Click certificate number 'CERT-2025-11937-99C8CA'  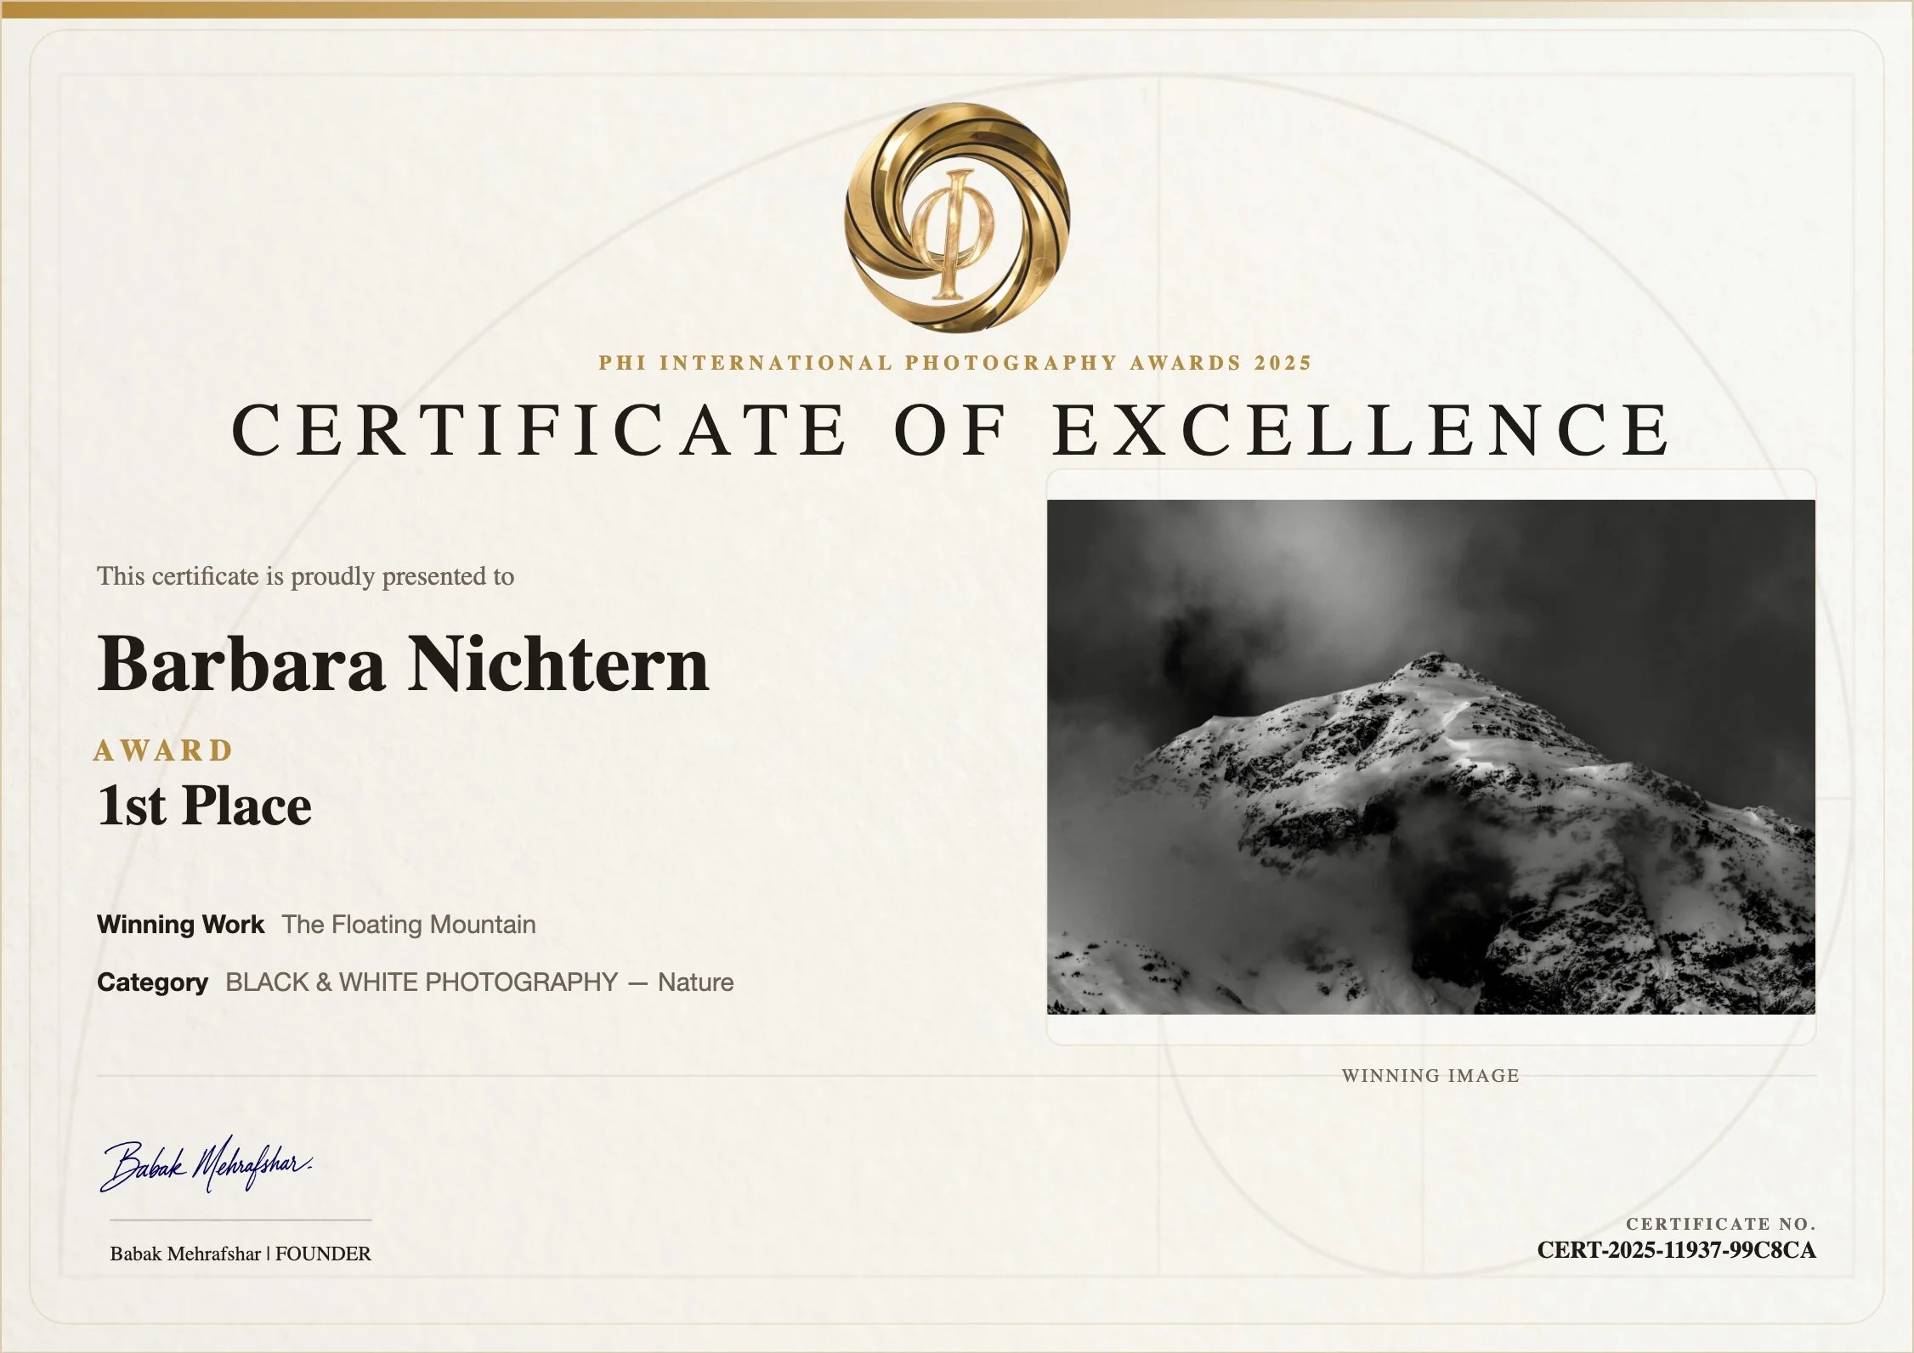[1677, 1251]
